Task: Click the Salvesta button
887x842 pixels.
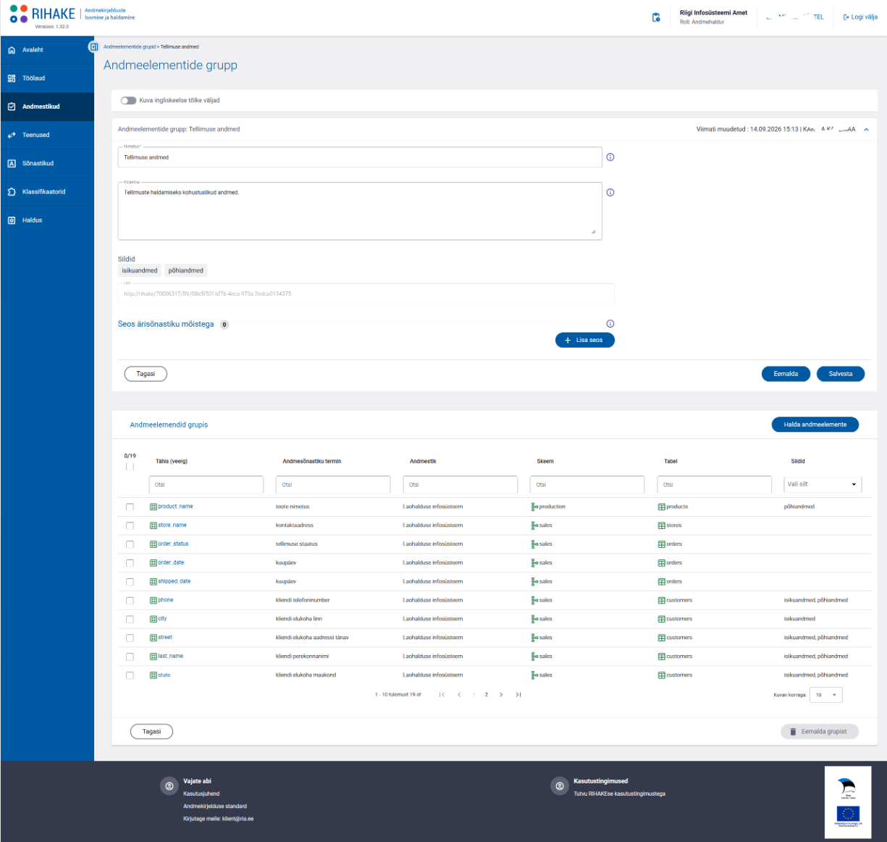Action: point(841,374)
